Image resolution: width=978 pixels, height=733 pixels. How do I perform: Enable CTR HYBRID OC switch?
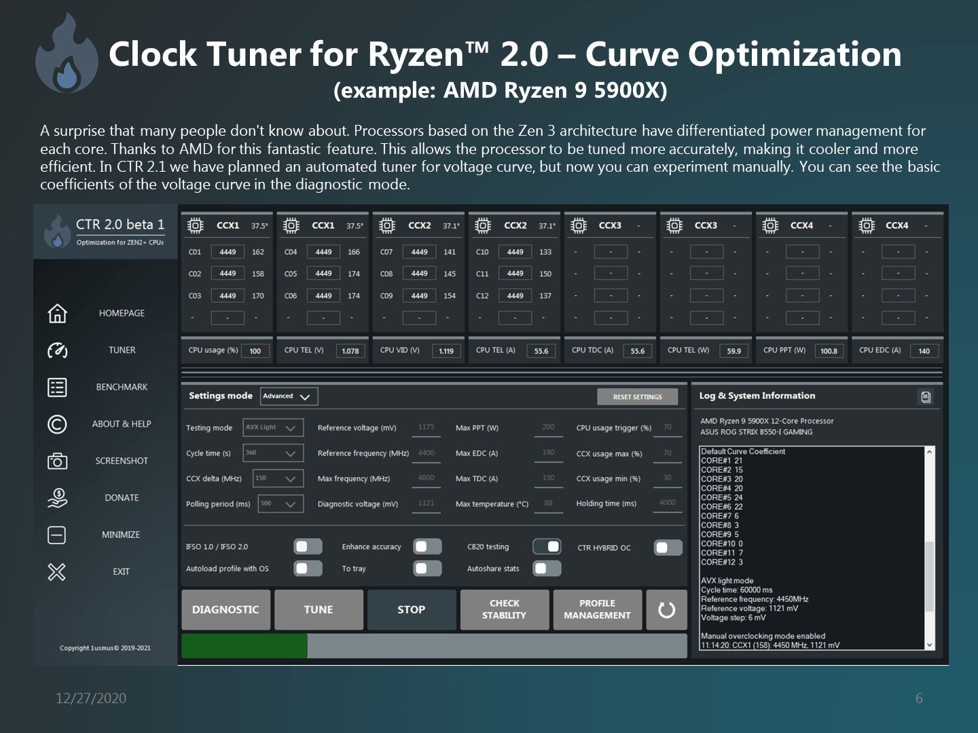[x=668, y=547]
